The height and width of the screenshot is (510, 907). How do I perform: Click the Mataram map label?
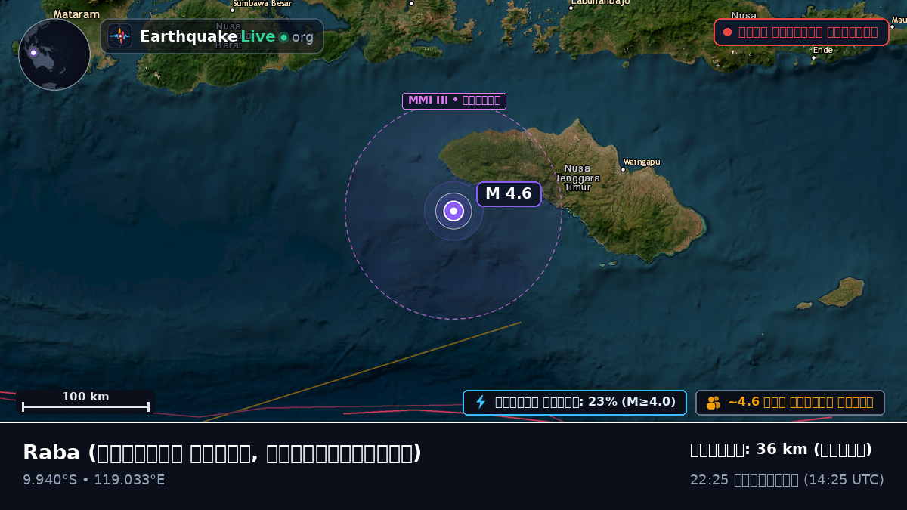pos(76,14)
